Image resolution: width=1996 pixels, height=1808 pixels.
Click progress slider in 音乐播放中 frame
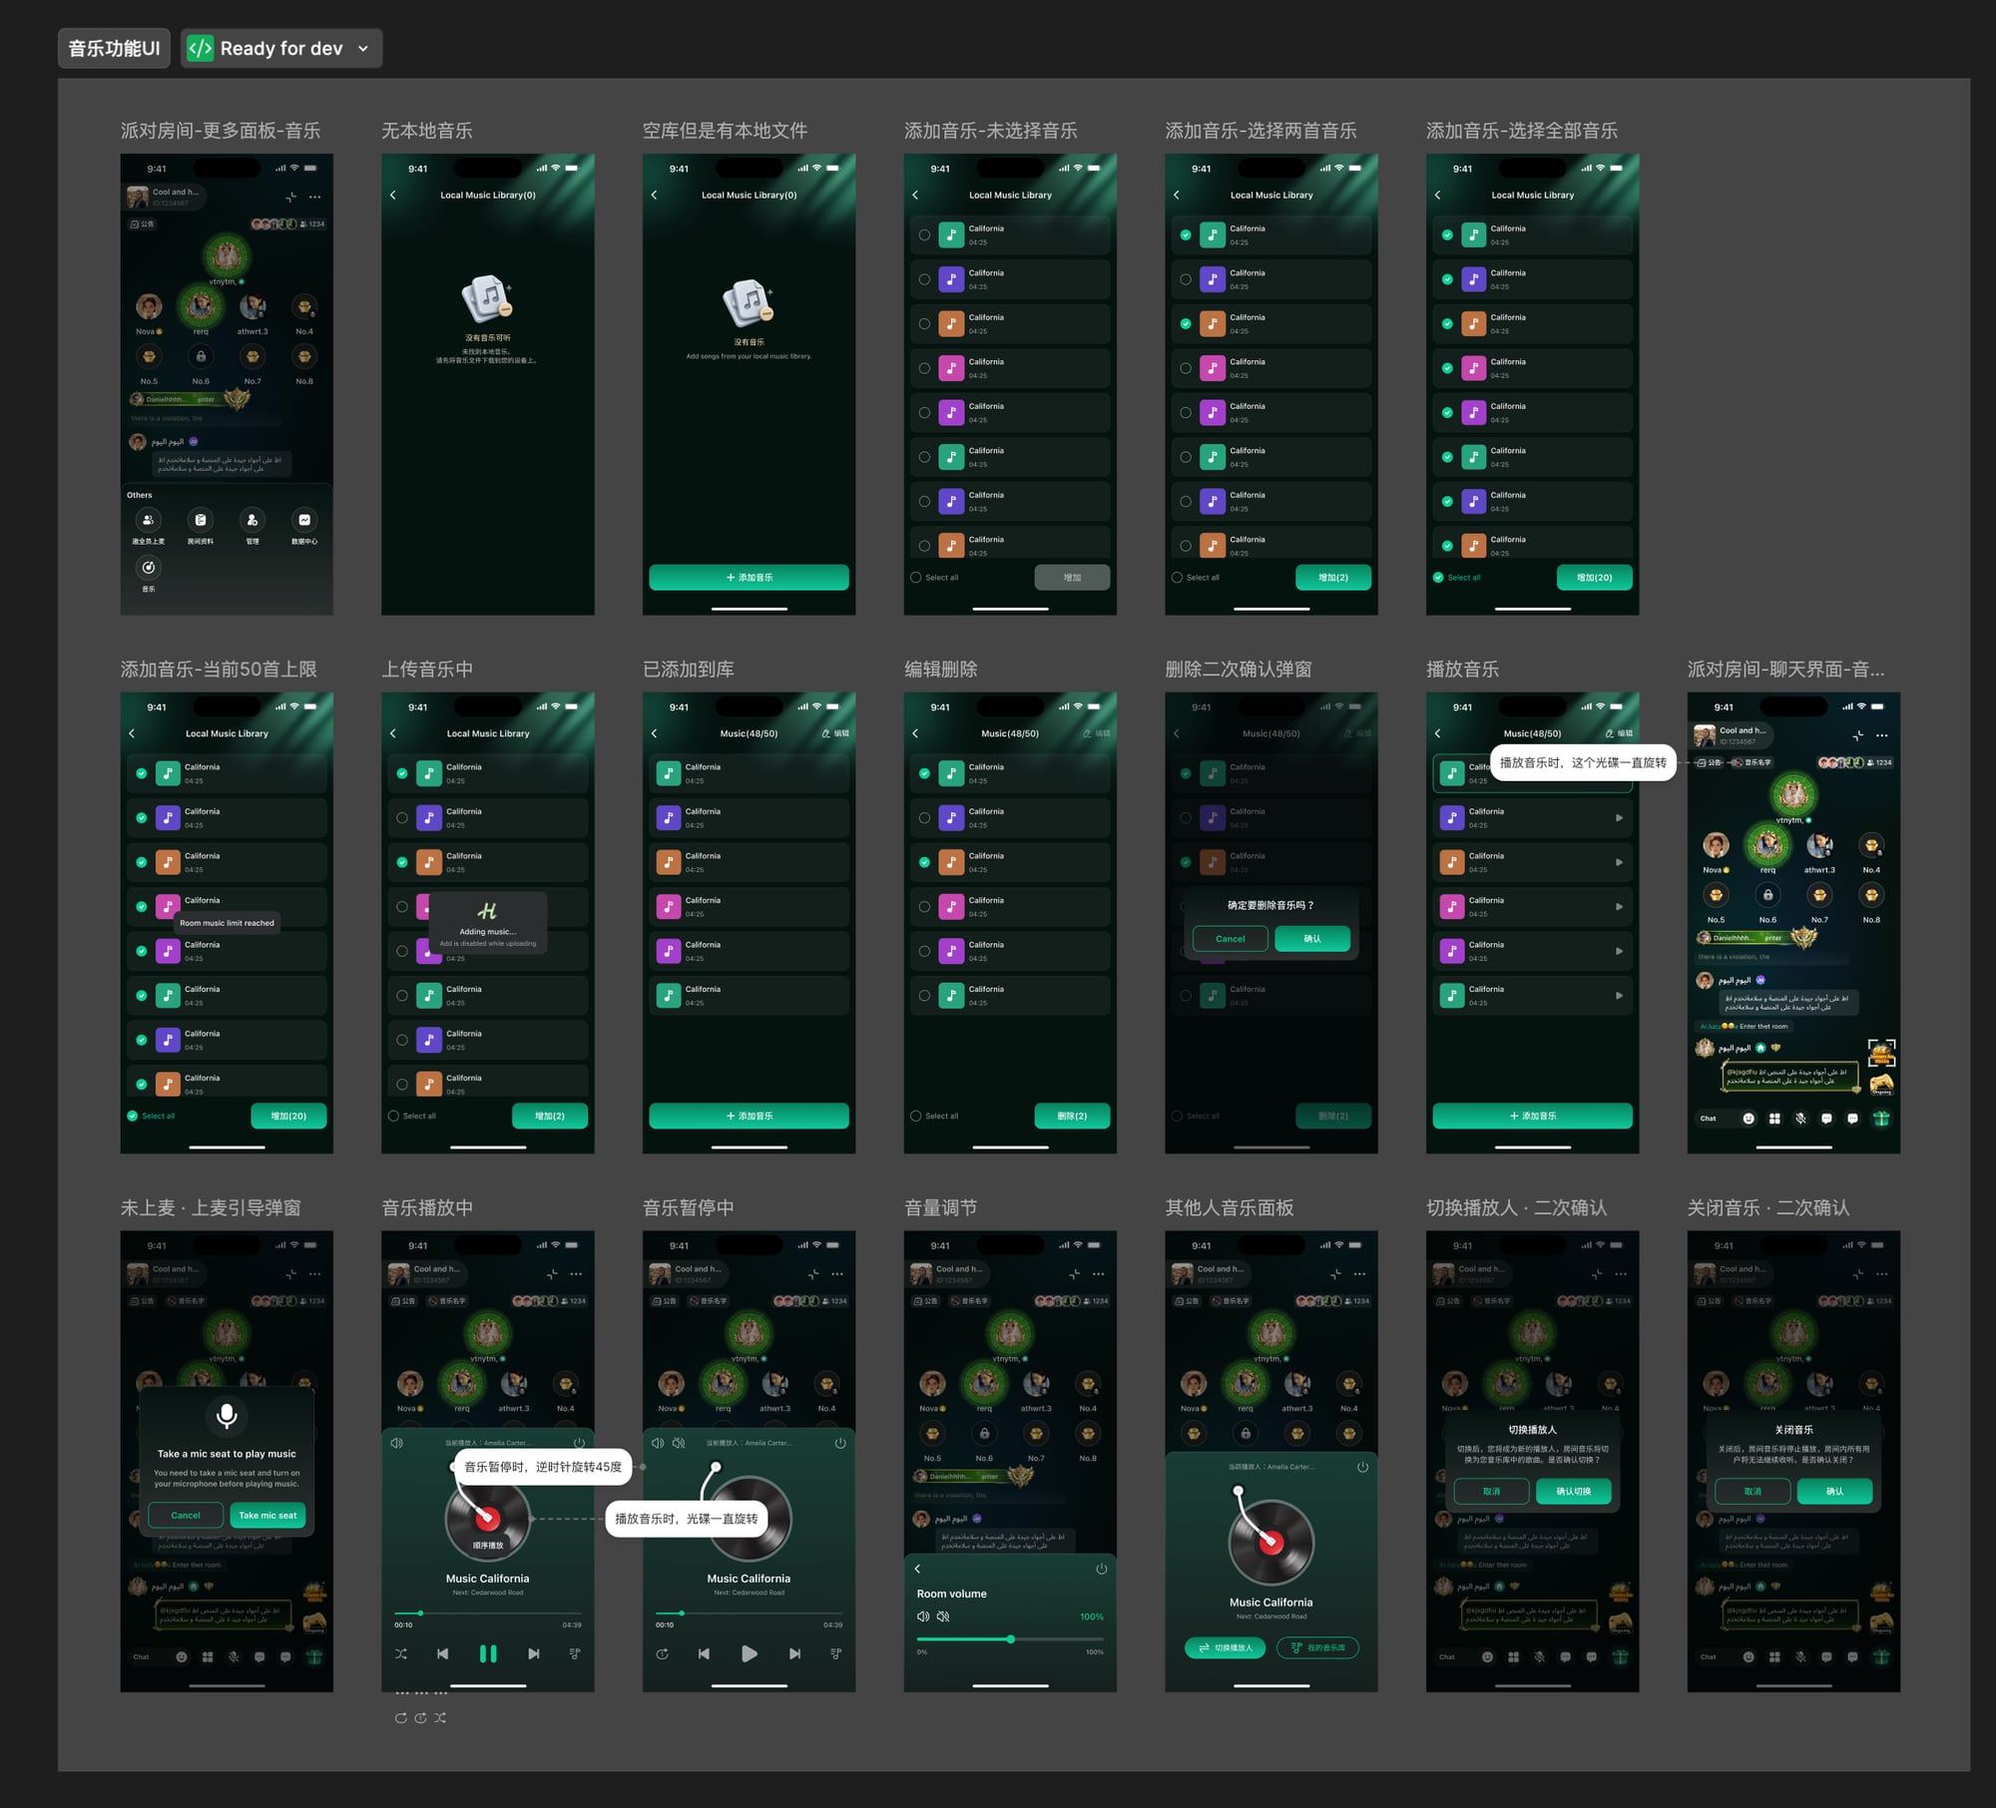click(488, 1612)
